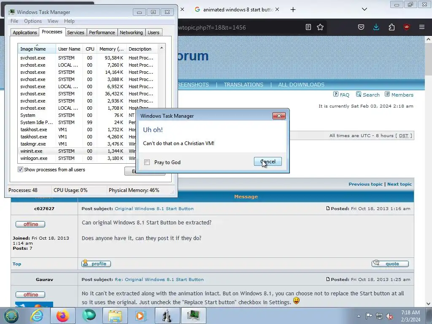Select the wininit.exe process row
432x324 pixels.
click(x=77, y=151)
